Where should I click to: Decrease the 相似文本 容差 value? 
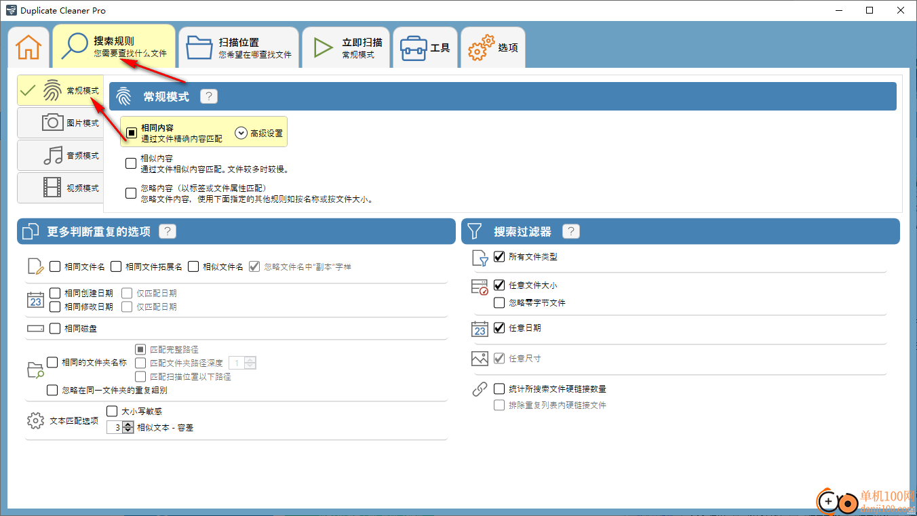click(x=128, y=431)
